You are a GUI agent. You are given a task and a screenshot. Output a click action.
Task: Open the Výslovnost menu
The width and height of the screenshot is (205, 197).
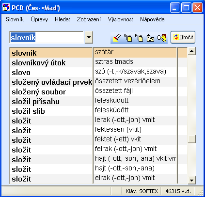(x=121, y=19)
